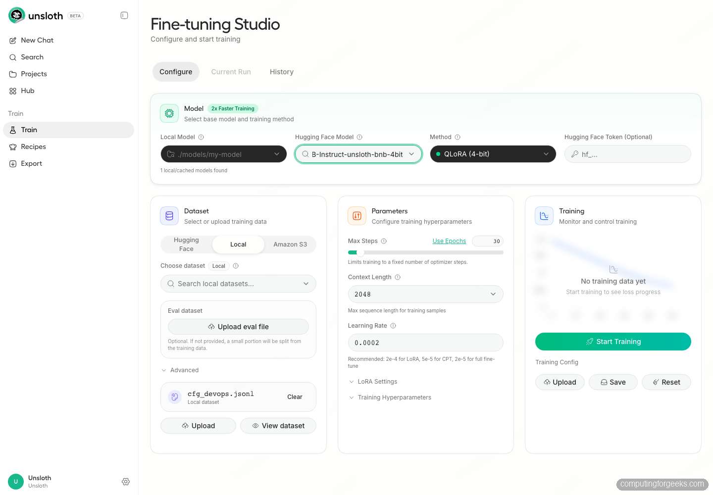Click the Dataset database icon
Viewport: 713px width, 495px height.
click(x=169, y=216)
